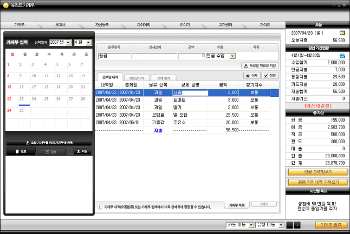
Task: Select day 15 on the calendar
Action: tap(9, 87)
